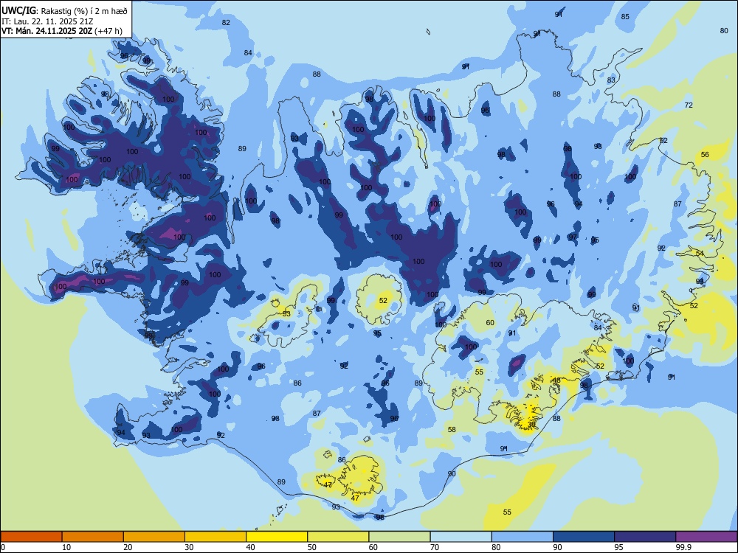This screenshot has width=738, height=553.
Task: Click the value '60' inside the Vatnajökull outline
Action: 491,323
